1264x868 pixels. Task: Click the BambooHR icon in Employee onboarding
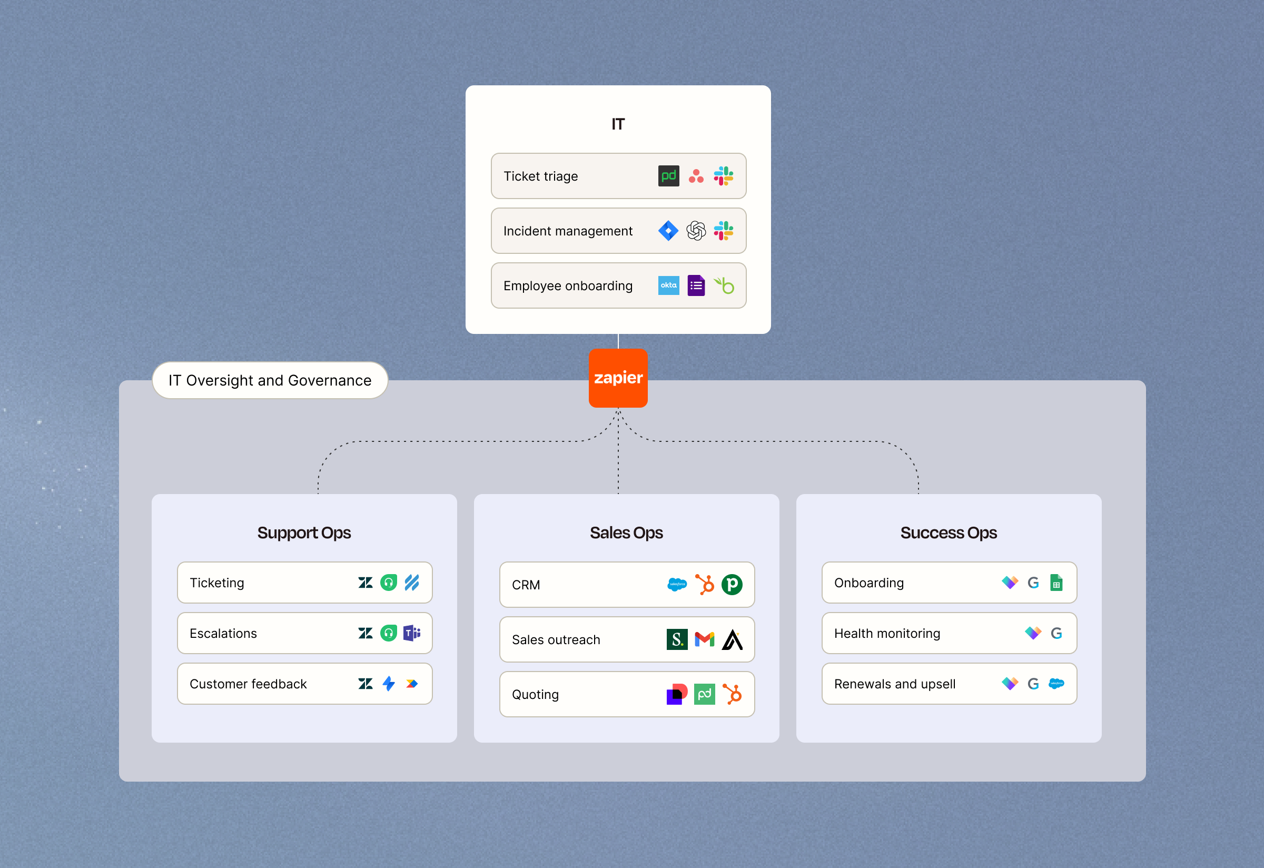click(724, 285)
